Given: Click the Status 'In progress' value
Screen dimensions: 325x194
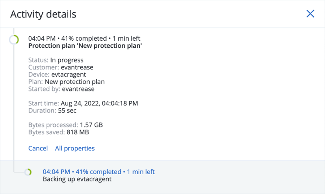Looking at the screenshot, I should click(67, 60).
